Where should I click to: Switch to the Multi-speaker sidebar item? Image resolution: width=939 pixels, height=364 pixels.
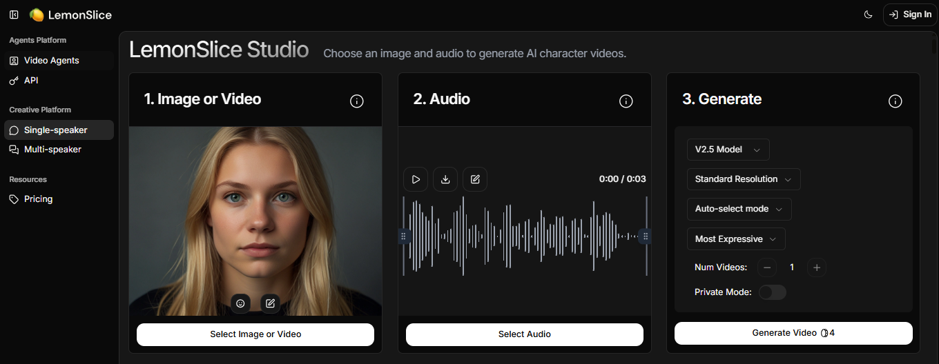coord(59,150)
